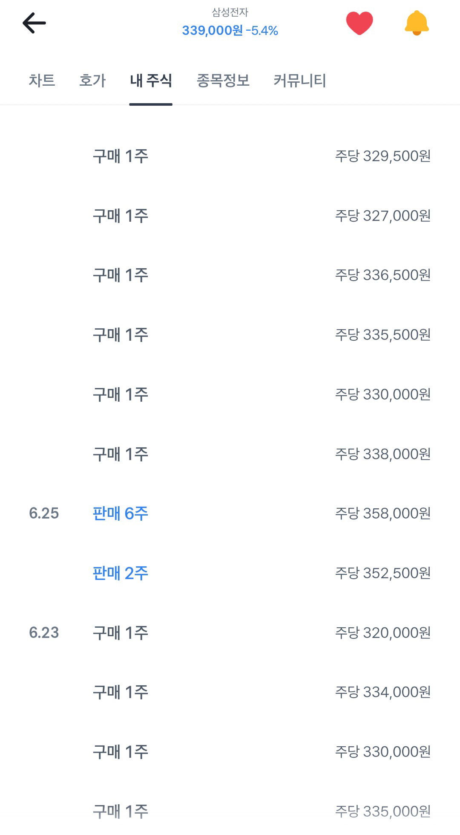Toggle the red heart favorite icon
Image resolution: width=460 pixels, height=835 pixels.
click(359, 23)
